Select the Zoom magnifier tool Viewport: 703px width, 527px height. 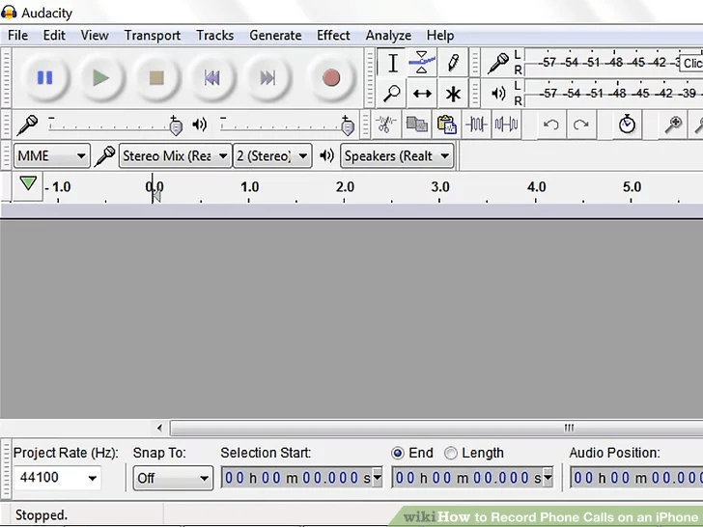click(392, 94)
